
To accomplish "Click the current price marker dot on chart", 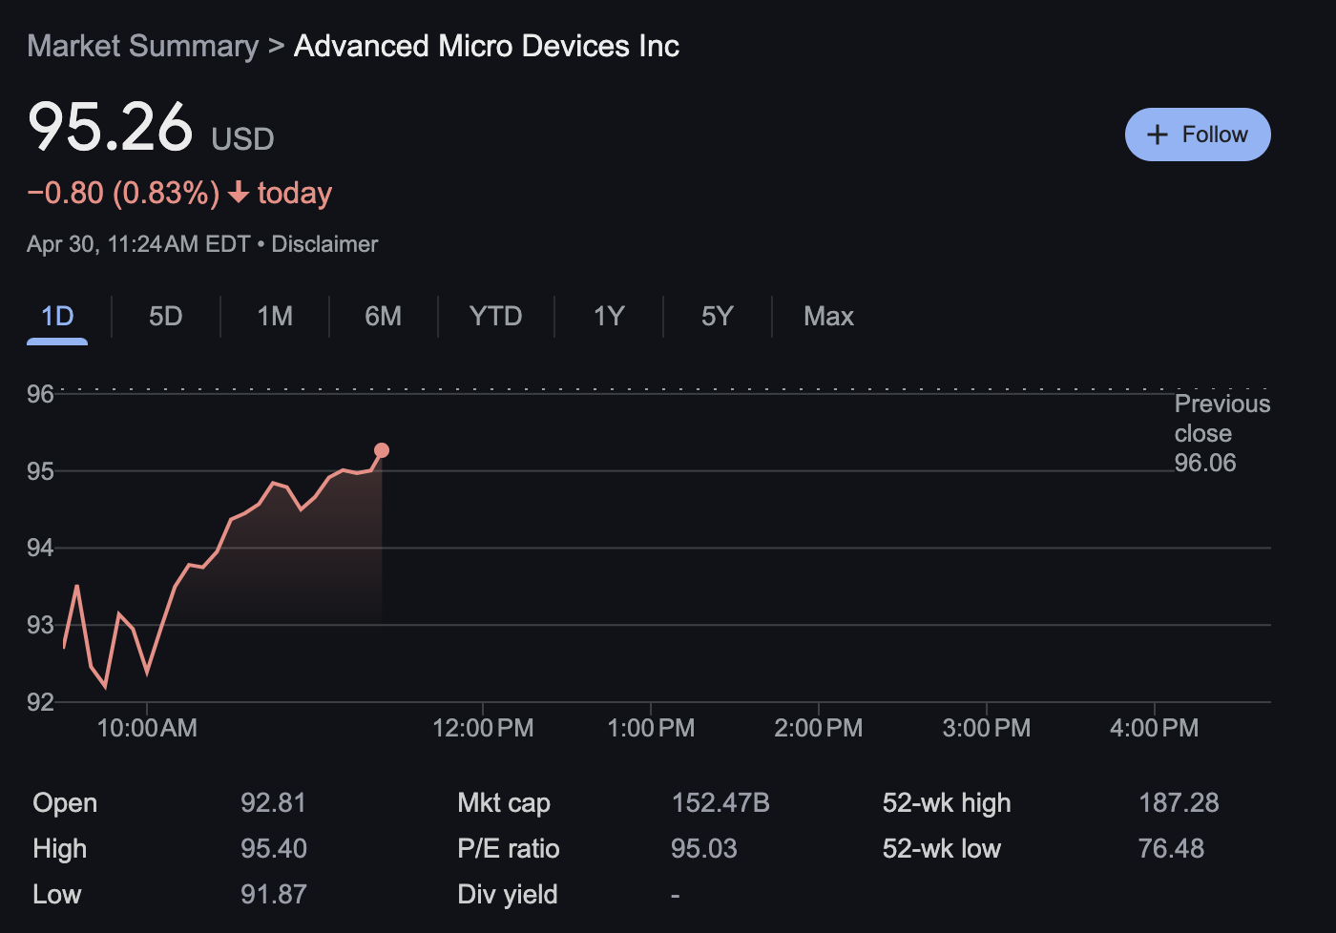I will tap(382, 450).
